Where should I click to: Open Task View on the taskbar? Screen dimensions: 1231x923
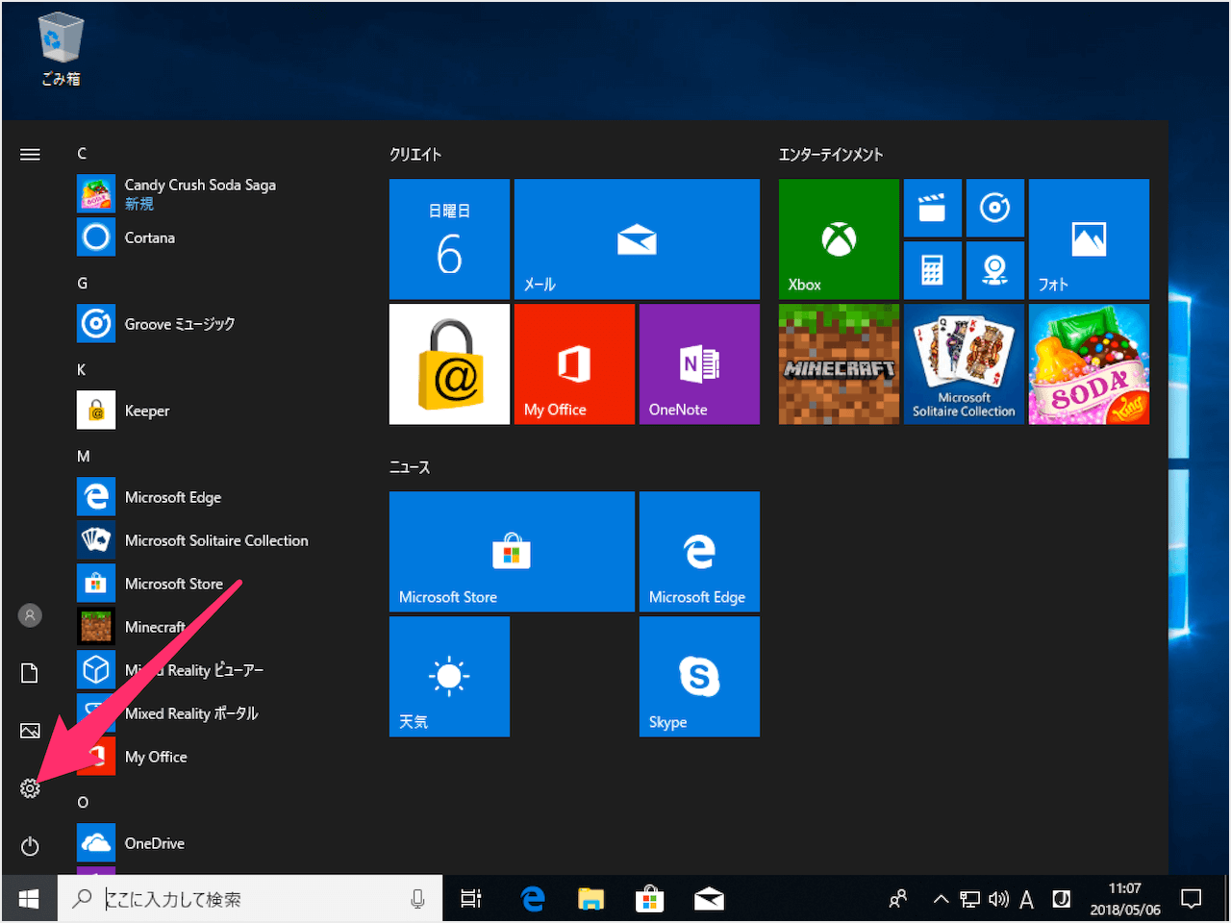coord(471,899)
